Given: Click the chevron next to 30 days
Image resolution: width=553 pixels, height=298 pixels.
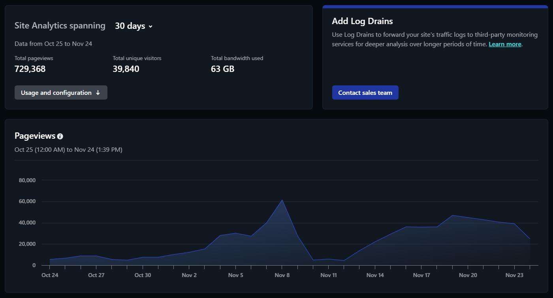Looking at the screenshot, I should click(150, 26).
